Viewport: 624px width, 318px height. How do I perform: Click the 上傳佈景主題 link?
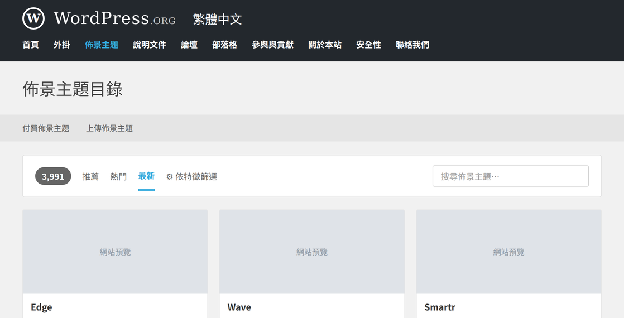[x=109, y=128]
